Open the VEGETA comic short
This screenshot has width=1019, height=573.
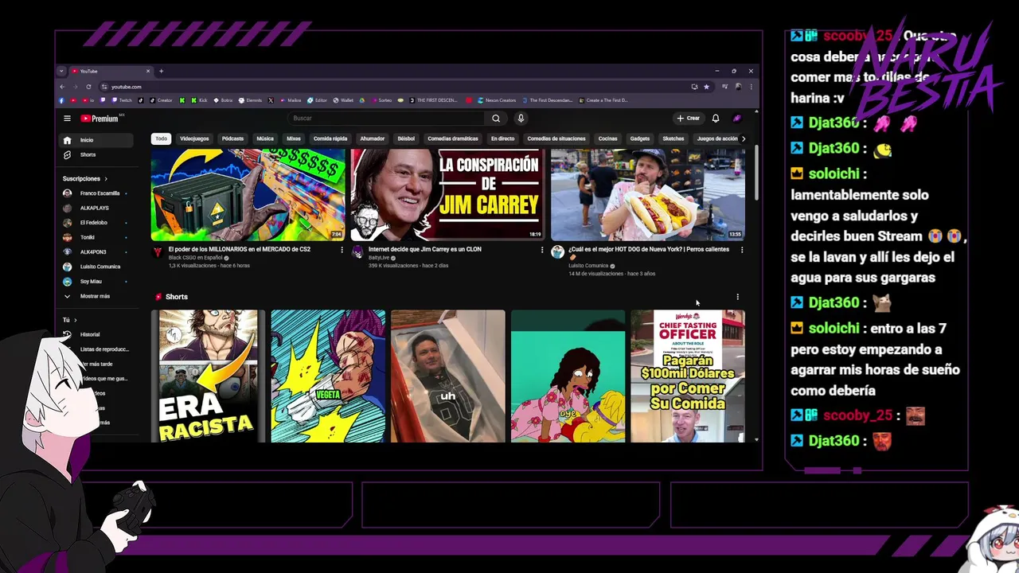[x=328, y=376]
